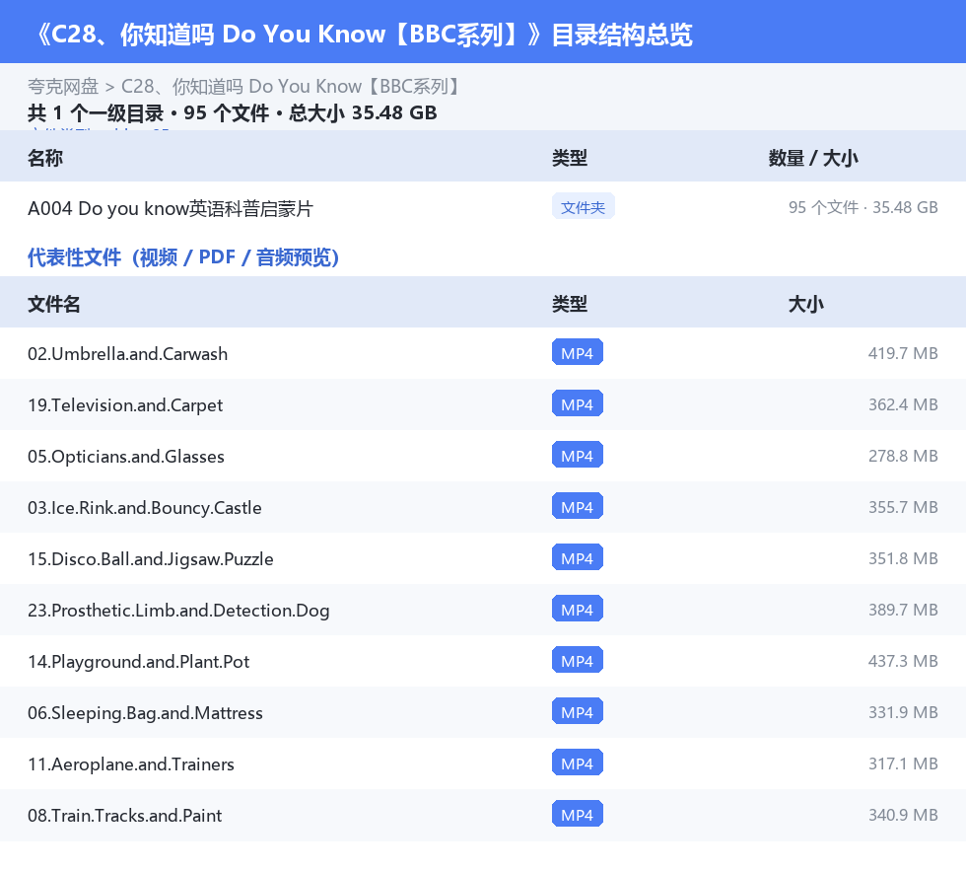Screen dimensions: 966x872
Task: Click size 340.9 MB
Action: click(x=903, y=814)
